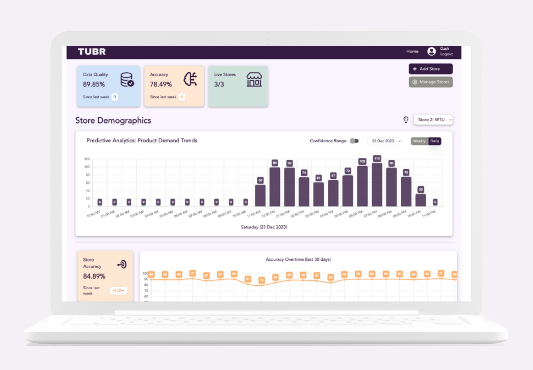
Task: Open the 23 Dec 2023 date picker
Action: tap(384, 141)
